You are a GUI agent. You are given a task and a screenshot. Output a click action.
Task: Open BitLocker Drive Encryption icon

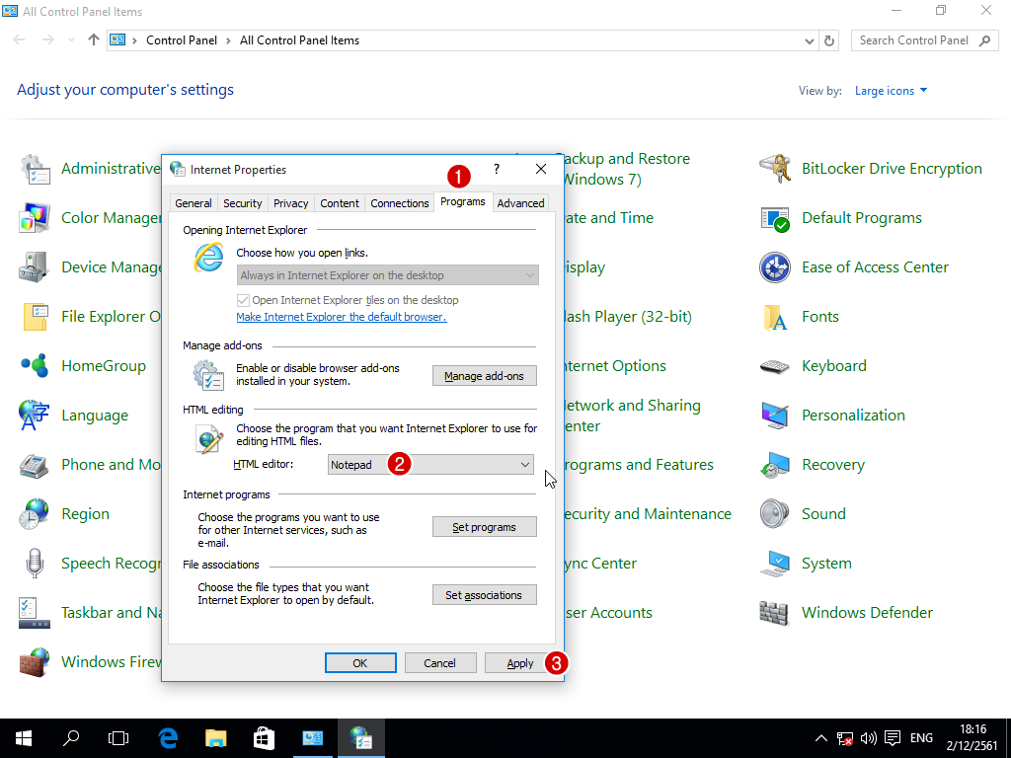tap(774, 169)
